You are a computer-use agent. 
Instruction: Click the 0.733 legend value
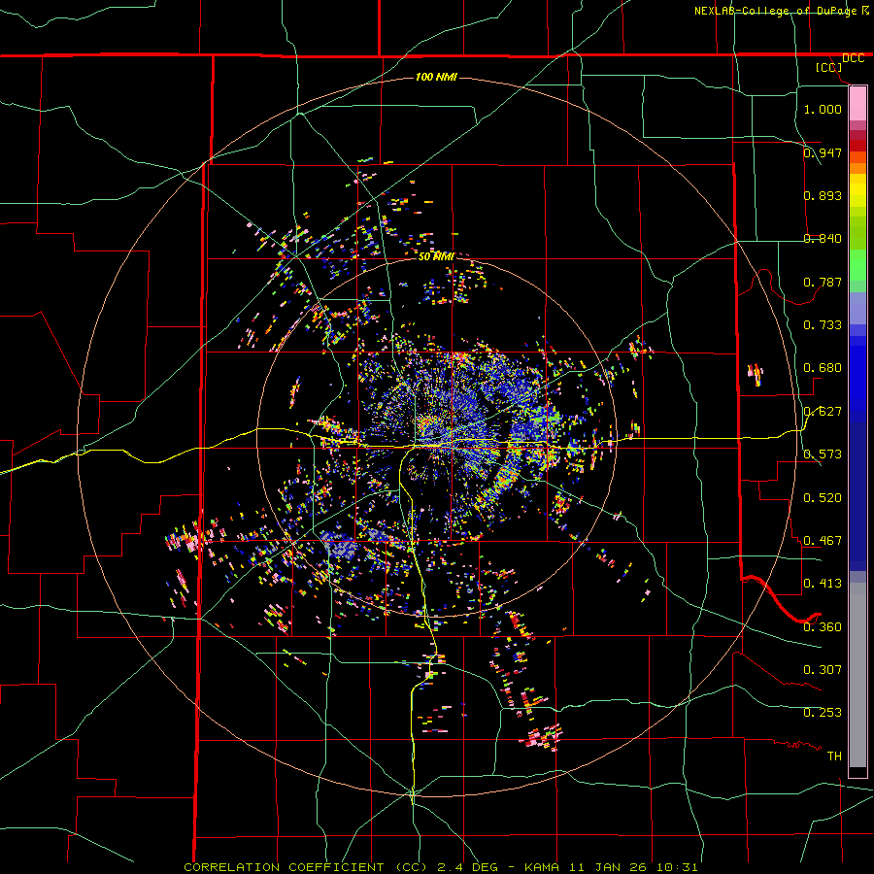point(823,324)
